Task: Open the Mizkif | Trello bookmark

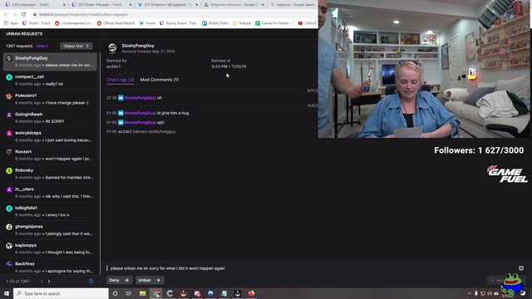Action: (215, 23)
